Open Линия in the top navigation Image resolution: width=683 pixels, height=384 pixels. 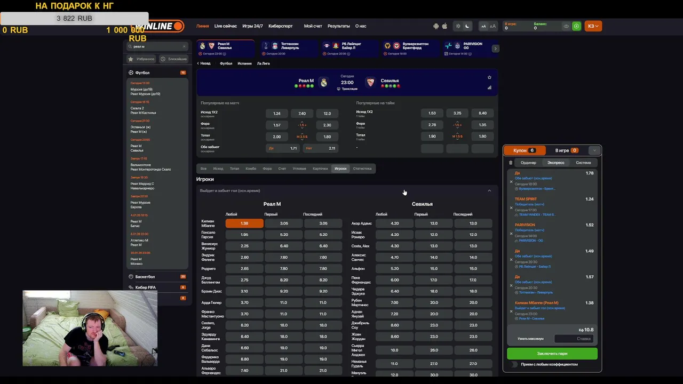[202, 26]
